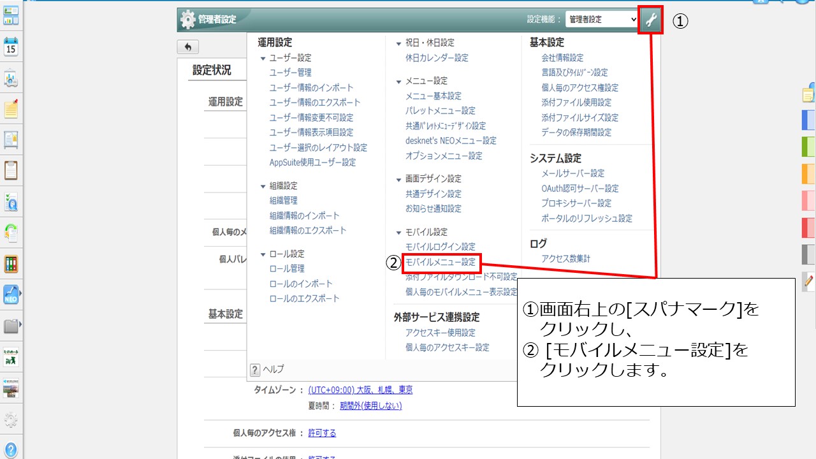Click the help question mark sidebar icon
Viewport: 816px width, 459px height.
11,449
